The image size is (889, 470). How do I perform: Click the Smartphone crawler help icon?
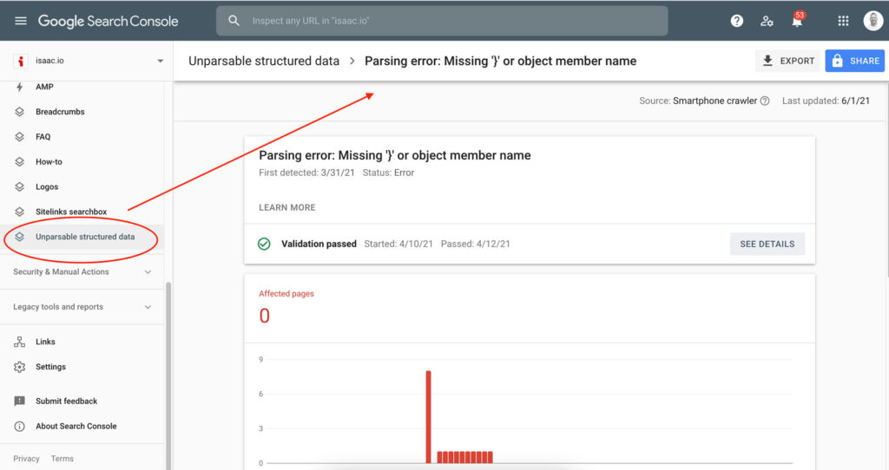click(765, 101)
